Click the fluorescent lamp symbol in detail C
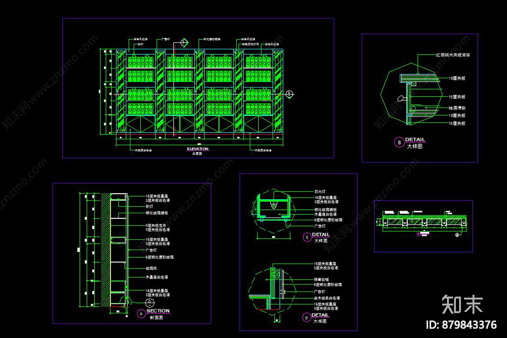Image resolution: width=507 pixels, height=338 pixels. (274, 204)
